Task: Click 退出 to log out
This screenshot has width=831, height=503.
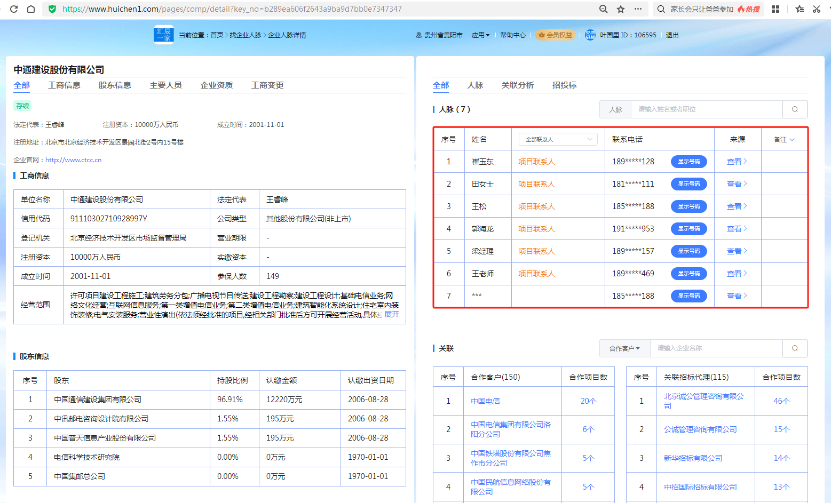Action: [x=672, y=35]
